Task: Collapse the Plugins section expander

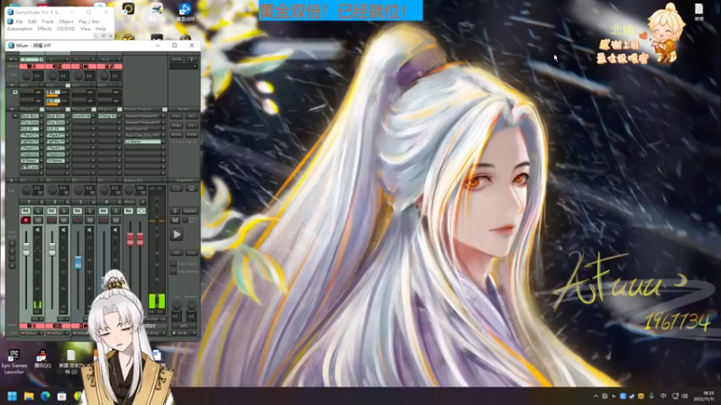Action: tap(12, 109)
